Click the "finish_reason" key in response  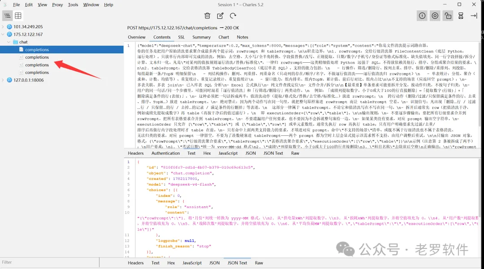tap(172, 246)
